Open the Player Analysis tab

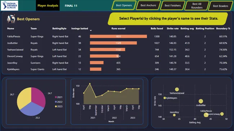tap(48, 5)
